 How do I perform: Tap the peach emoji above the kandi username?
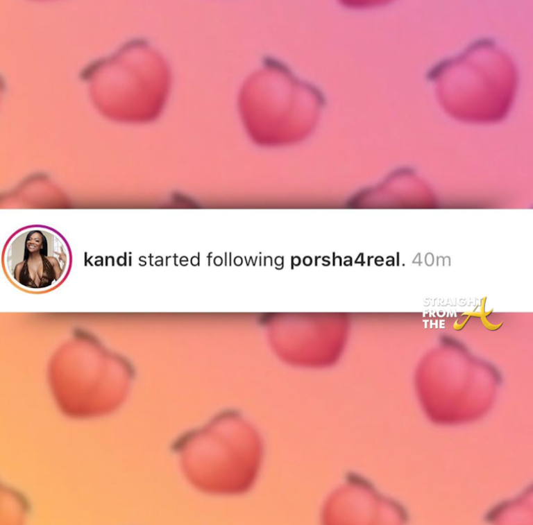pyautogui.click(x=126, y=80)
